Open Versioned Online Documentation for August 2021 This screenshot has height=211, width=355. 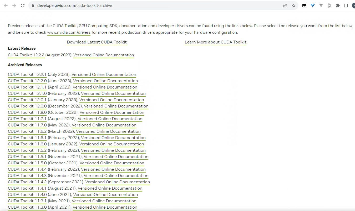point(110,188)
